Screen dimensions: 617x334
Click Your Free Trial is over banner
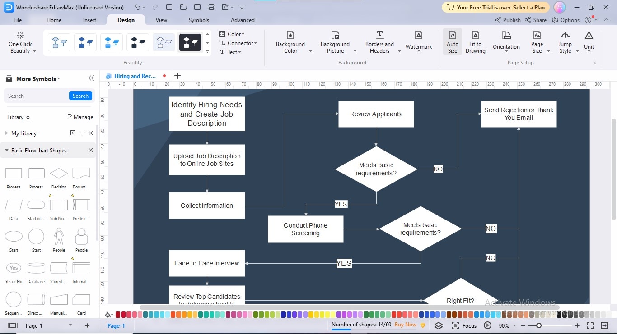[495, 7]
